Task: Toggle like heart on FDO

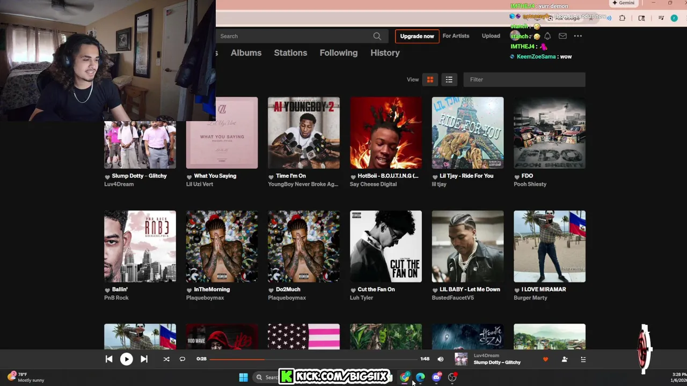Action: click(x=517, y=176)
